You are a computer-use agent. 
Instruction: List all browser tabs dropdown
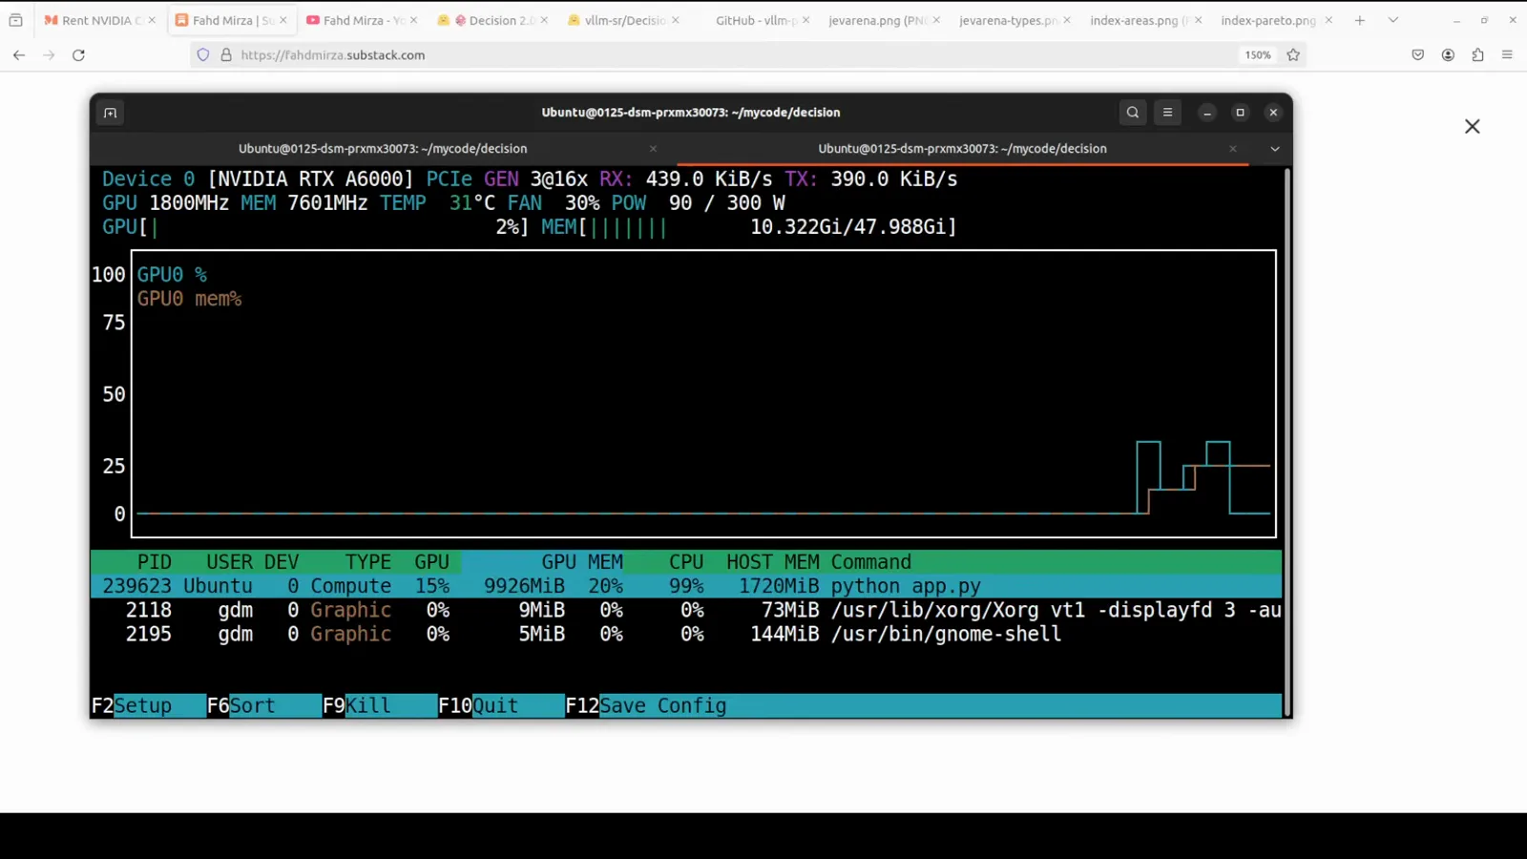(x=1393, y=20)
